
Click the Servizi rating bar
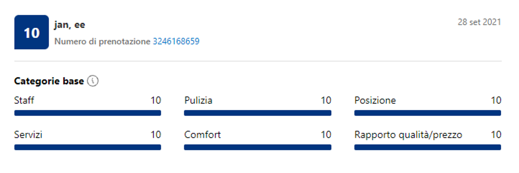point(88,147)
